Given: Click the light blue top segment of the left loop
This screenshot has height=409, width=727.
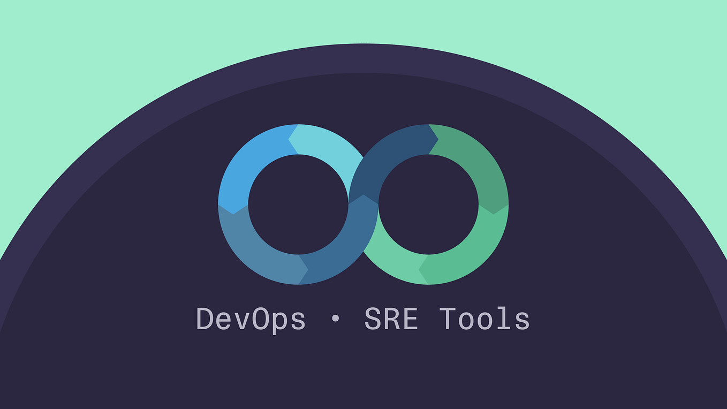Looking at the screenshot, I should click(321, 137).
